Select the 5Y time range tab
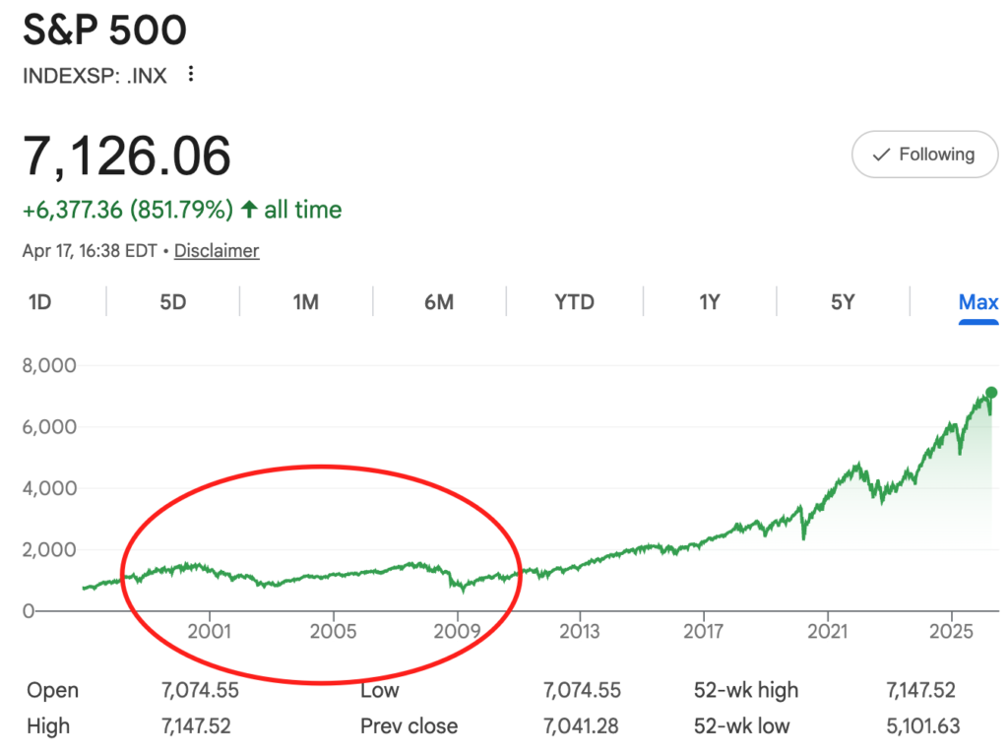The image size is (1008, 752). click(x=843, y=302)
